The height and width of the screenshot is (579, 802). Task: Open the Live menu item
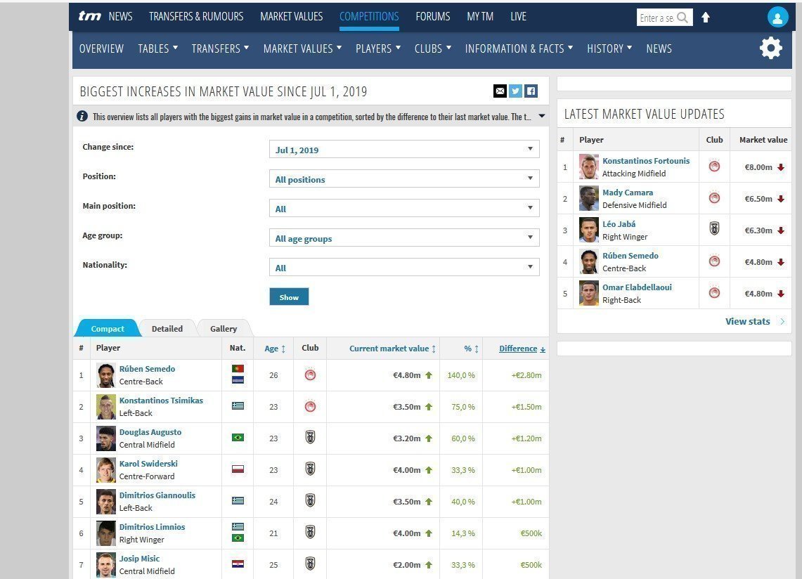pos(518,16)
